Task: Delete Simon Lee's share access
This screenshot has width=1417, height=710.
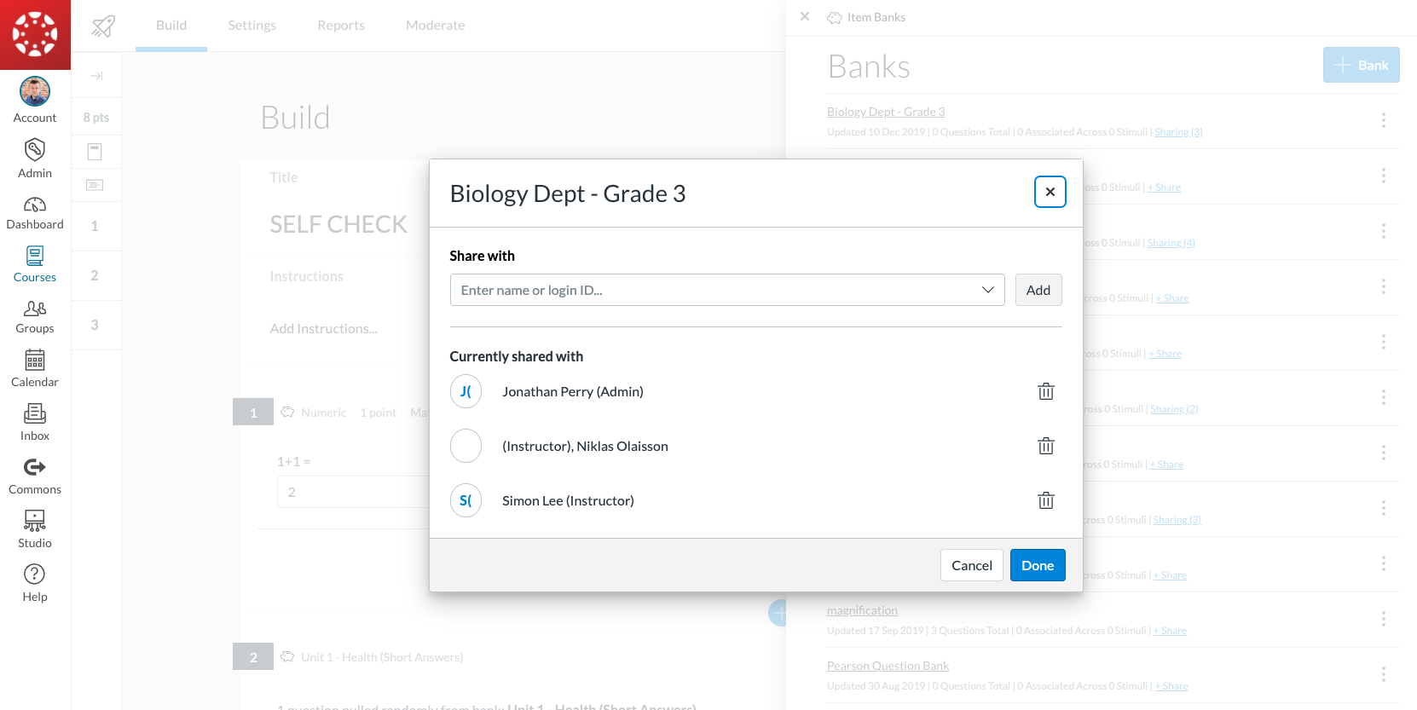Action: pyautogui.click(x=1046, y=500)
